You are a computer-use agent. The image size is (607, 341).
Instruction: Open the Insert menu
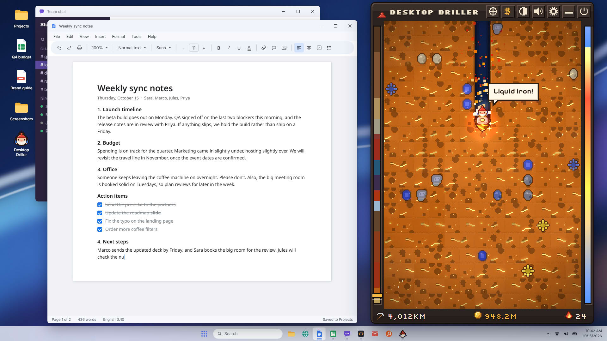point(100,37)
